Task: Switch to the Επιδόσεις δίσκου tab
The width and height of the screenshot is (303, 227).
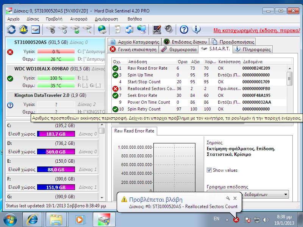Action: coord(185,42)
